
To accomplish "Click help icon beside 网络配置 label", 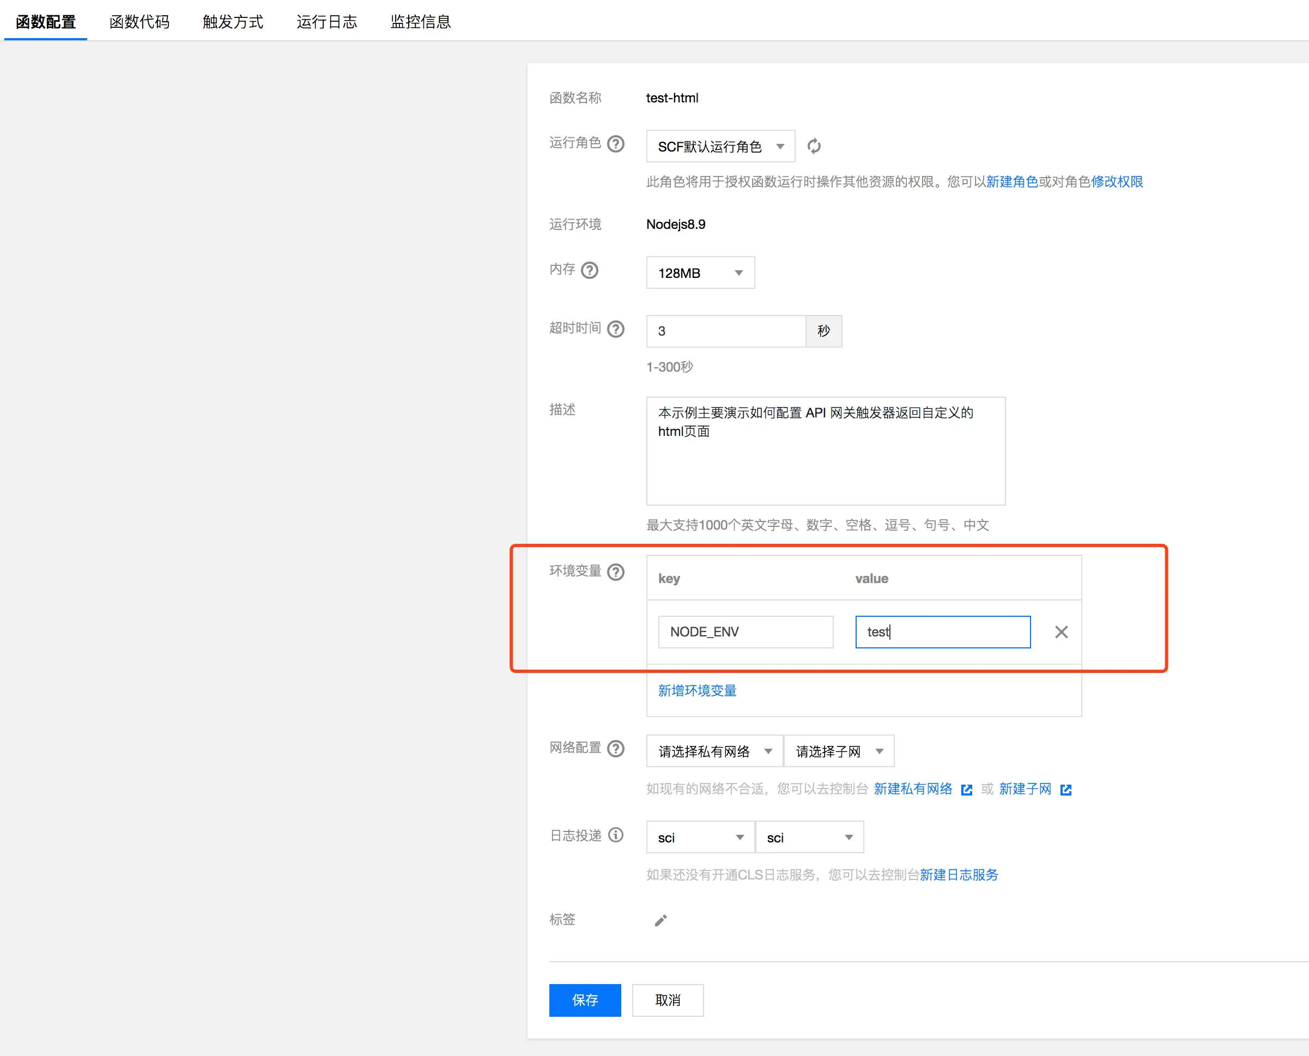I will [616, 748].
